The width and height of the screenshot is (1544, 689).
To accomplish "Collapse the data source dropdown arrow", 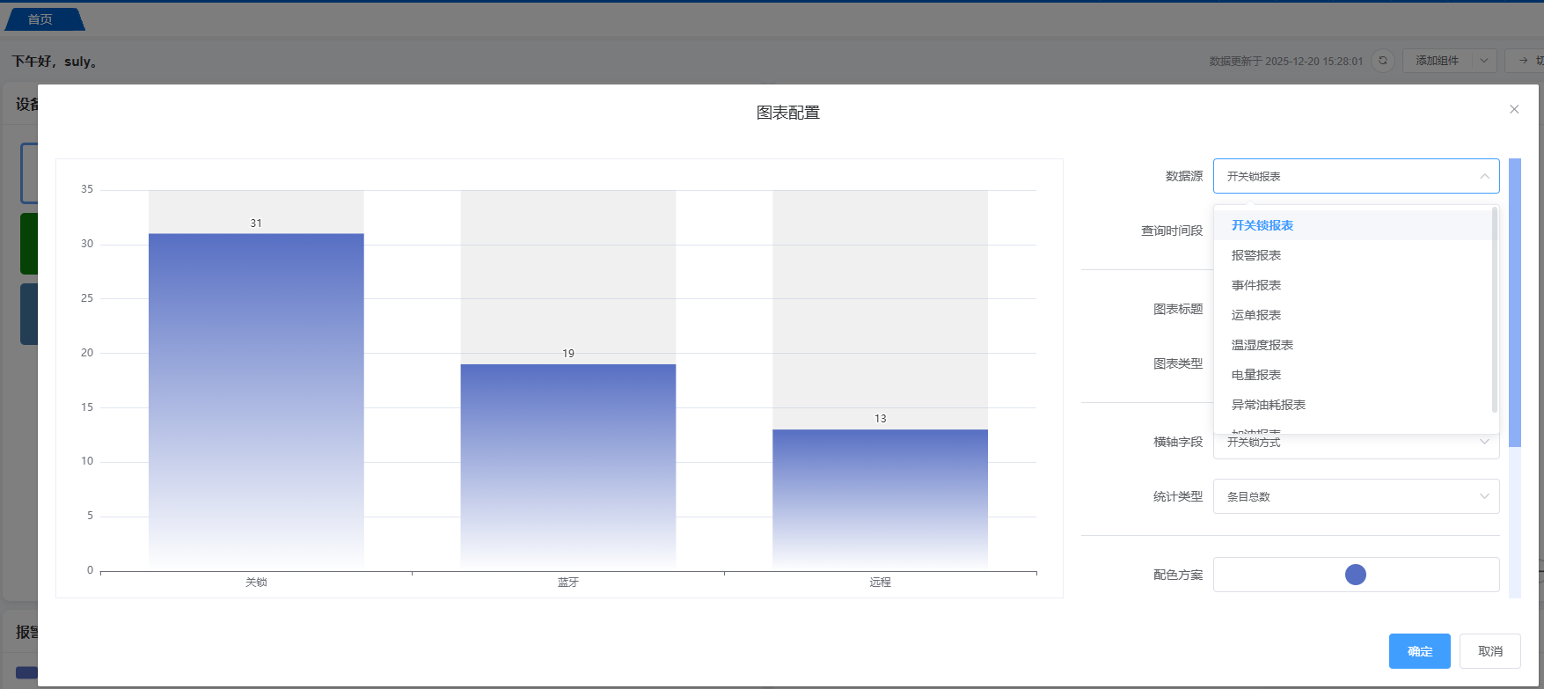I will [x=1484, y=176].
